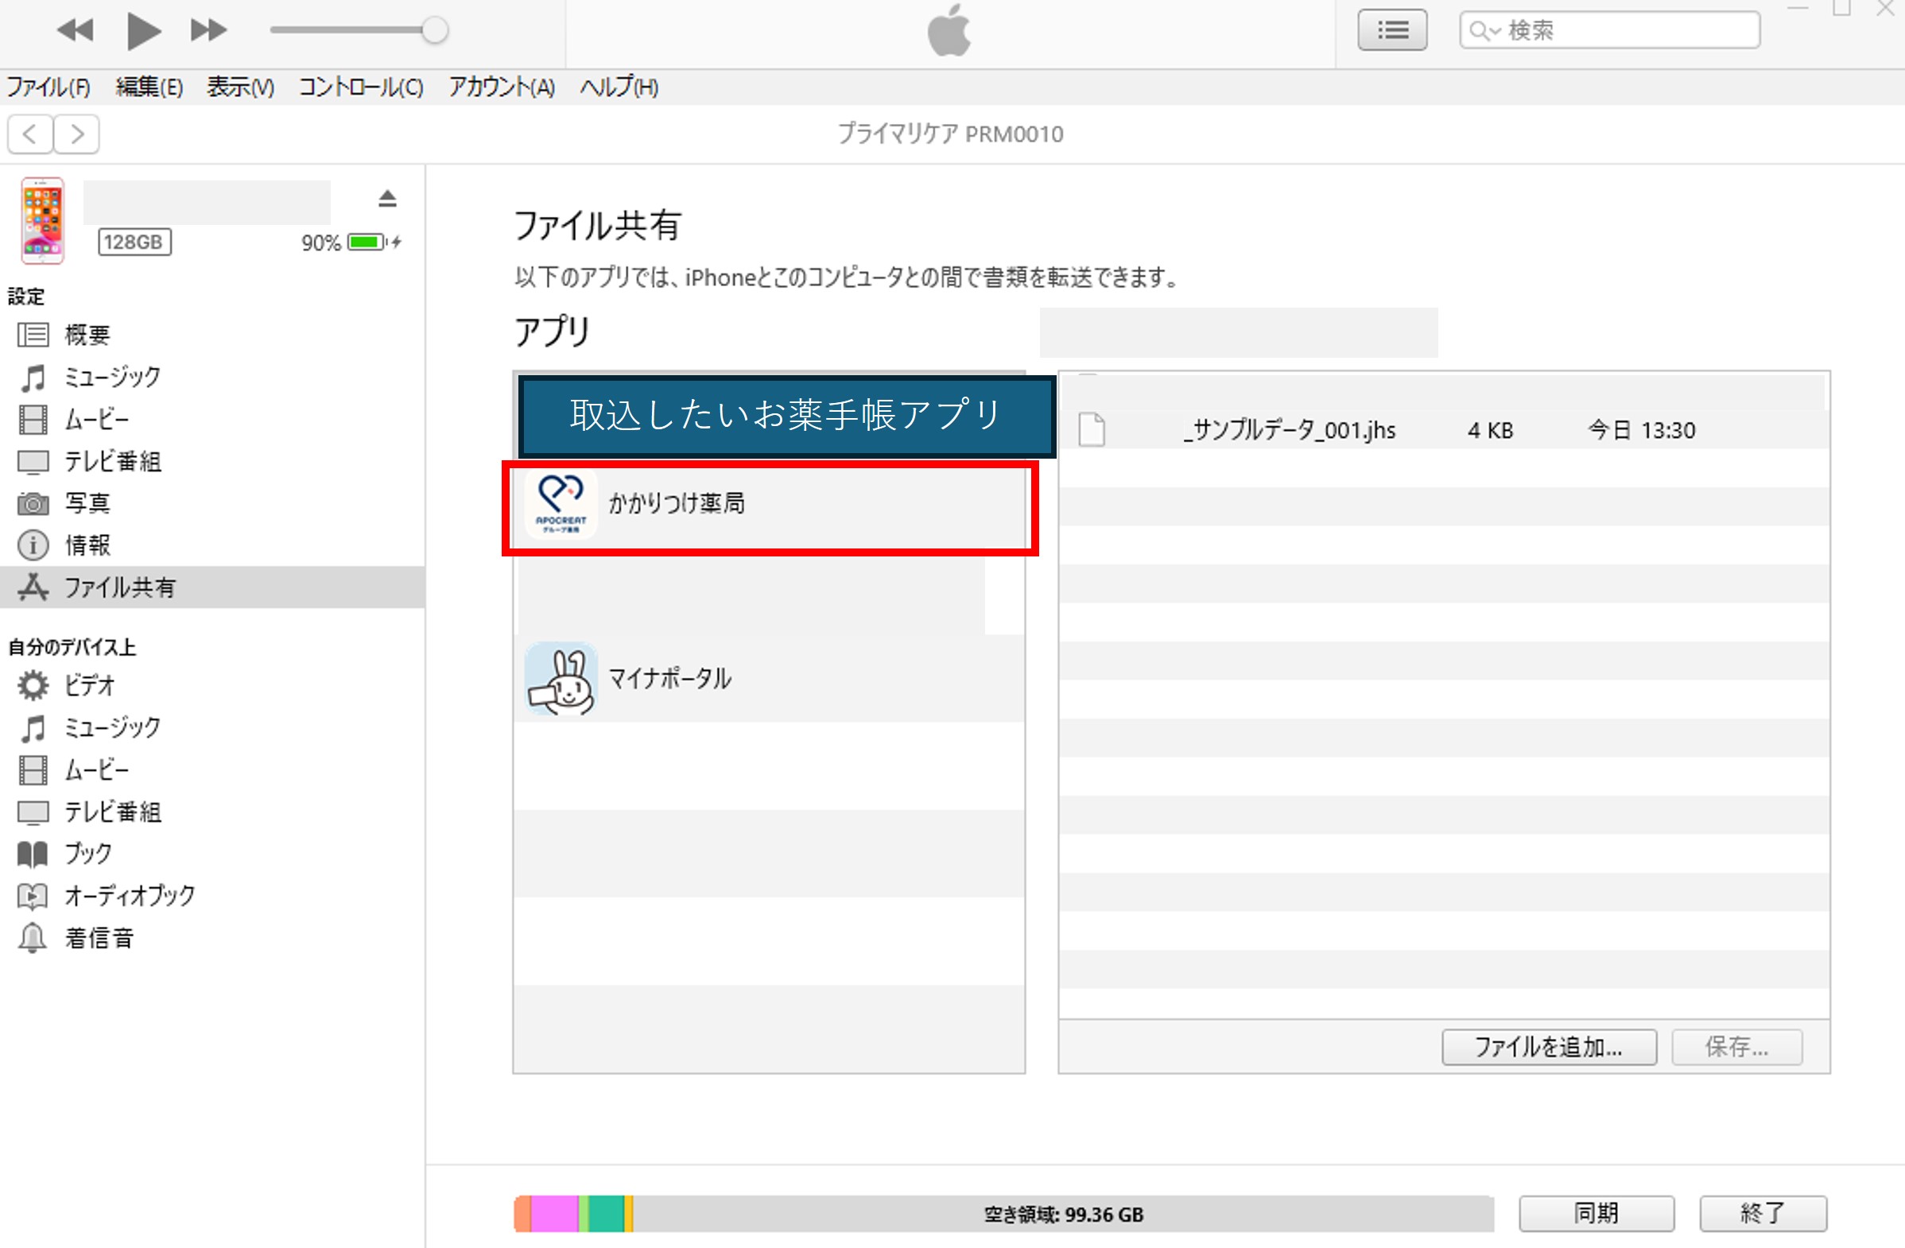The width and height of the screenshot is (1905, 1248).
Task: Select 着信音 in the sidebar
Action: (x=212, y=938)
